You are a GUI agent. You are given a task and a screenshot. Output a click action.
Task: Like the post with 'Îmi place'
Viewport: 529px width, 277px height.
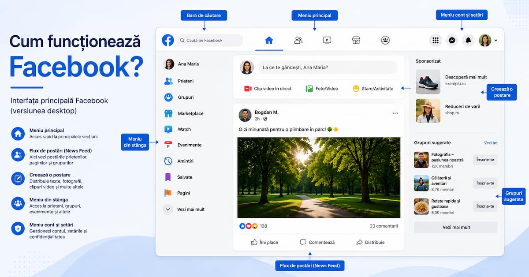(264, 242)
